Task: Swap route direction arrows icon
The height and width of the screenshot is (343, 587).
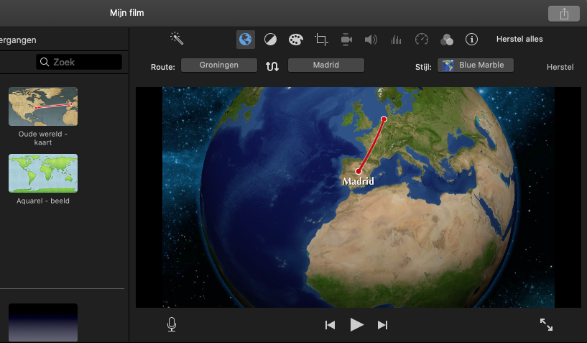Action: pyautogui.click(x=272, y=66)
